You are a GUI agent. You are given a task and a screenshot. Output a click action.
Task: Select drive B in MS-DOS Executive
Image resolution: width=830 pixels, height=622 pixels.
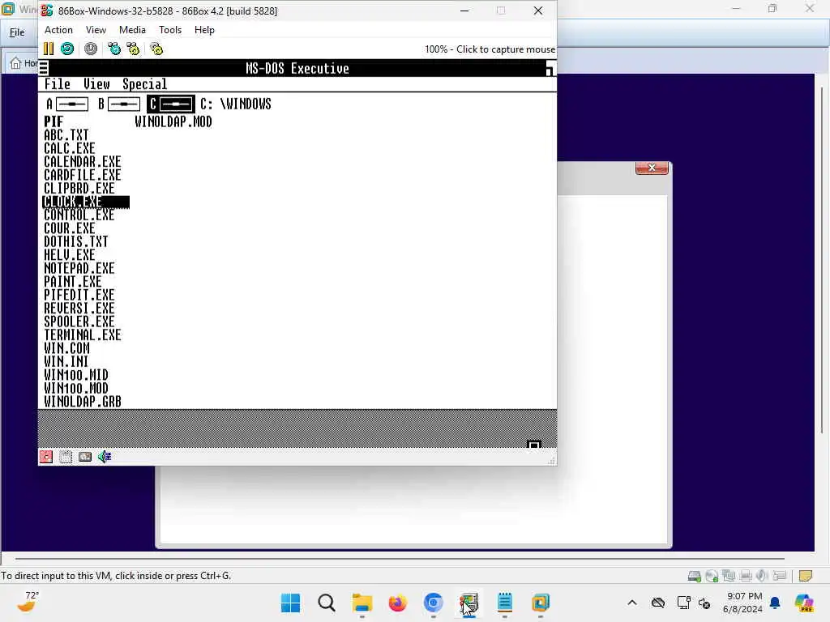119,104
